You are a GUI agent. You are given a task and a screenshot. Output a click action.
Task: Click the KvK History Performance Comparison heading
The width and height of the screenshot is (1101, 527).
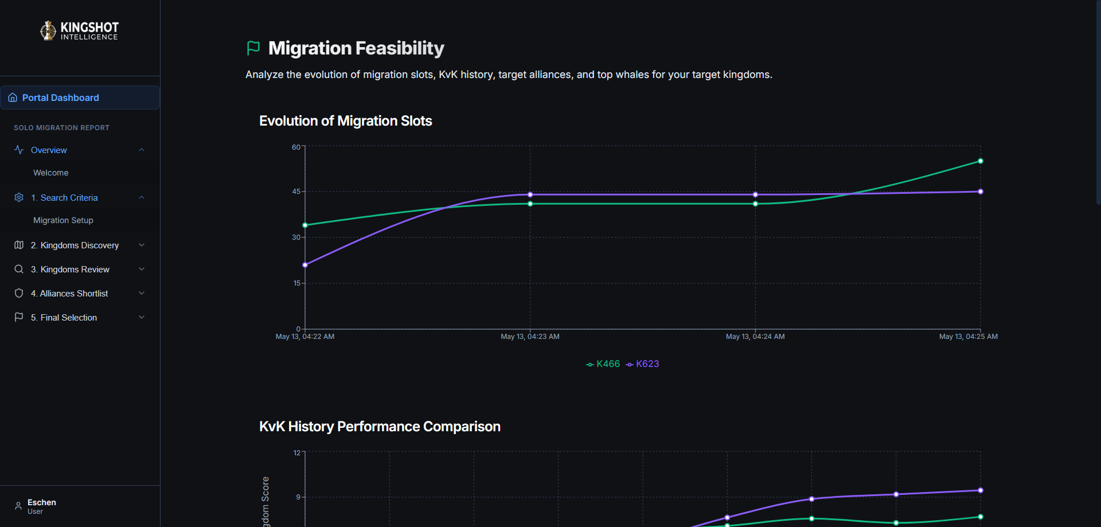pyautogui.click(x=380, y=427)
